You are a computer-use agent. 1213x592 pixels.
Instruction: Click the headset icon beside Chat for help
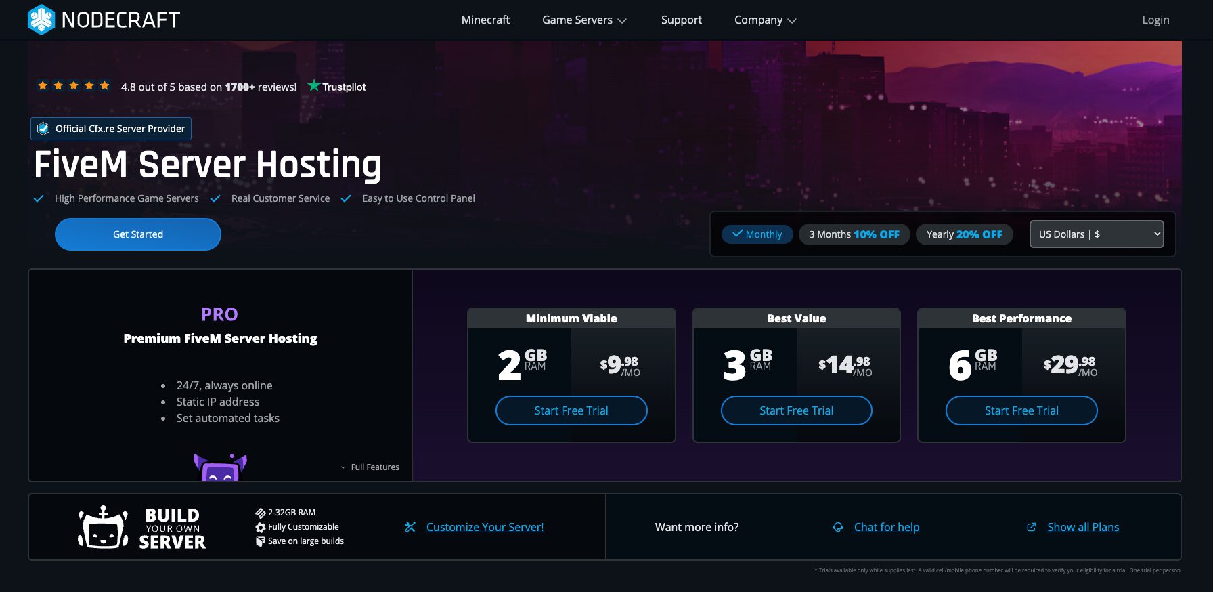coord(838,527)
